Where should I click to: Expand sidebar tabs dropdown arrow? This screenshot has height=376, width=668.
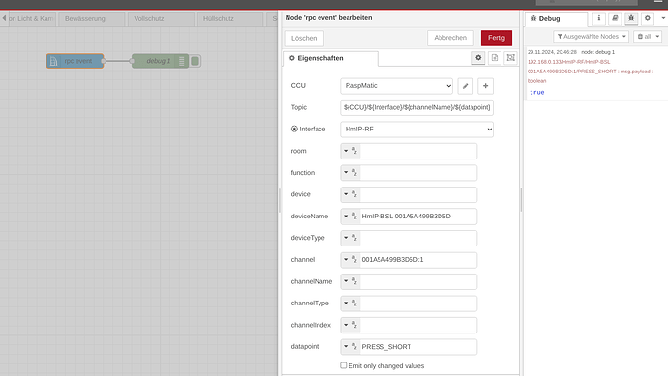(663, 18)
